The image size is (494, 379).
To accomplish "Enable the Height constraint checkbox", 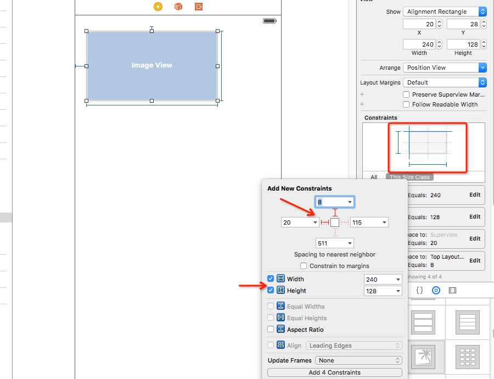I will [270, 290].
